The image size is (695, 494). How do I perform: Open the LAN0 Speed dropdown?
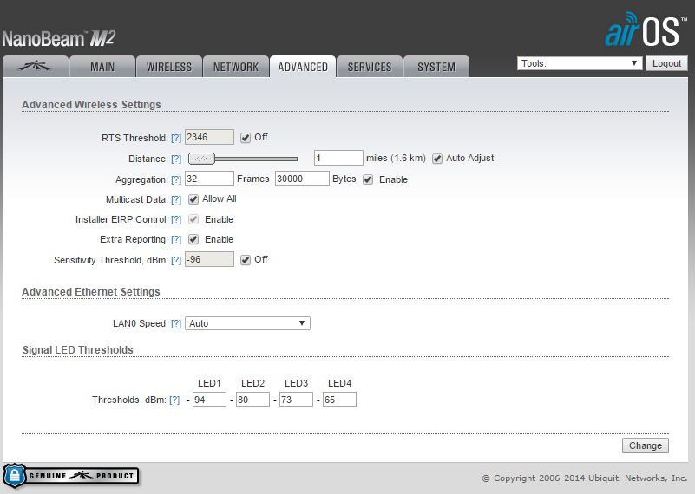247,323
